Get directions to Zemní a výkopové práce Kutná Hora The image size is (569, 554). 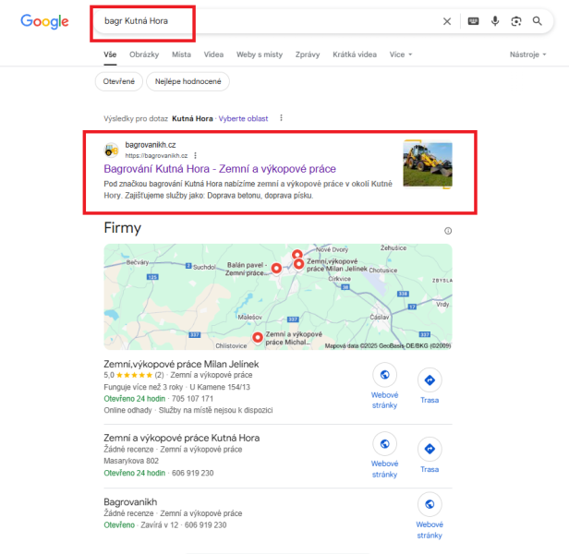click(430, 449)
